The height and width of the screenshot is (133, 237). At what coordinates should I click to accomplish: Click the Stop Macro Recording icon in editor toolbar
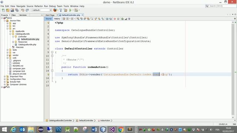click(x=118, y=19)
